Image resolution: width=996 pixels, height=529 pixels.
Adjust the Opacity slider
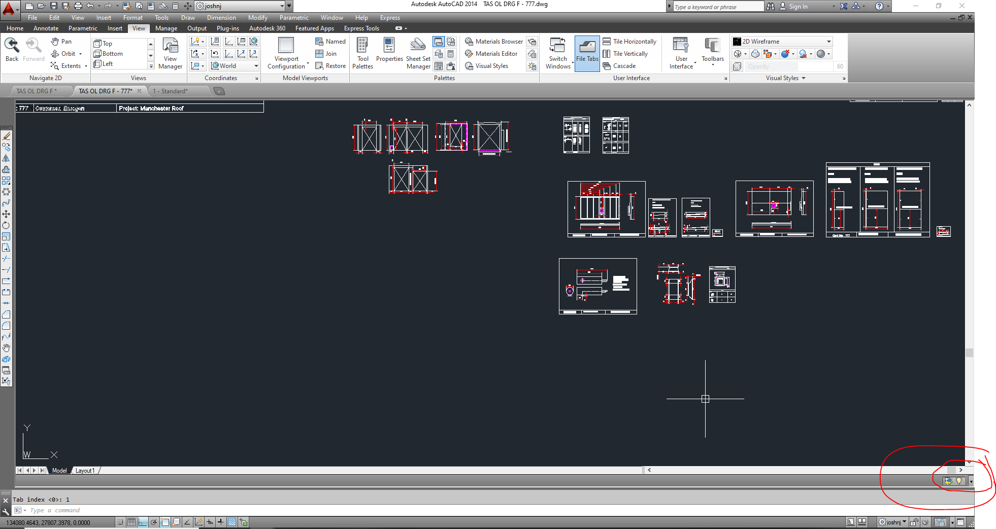click(x=789, y=66)
